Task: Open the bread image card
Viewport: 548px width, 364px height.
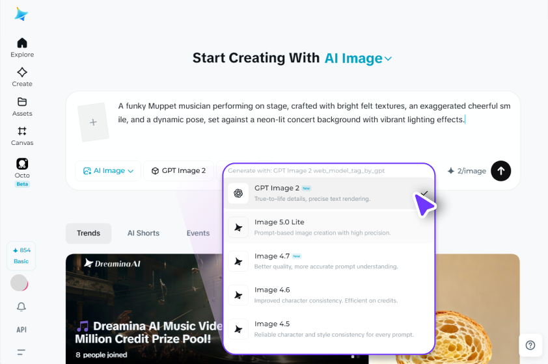Action: [x=478, y=309]
